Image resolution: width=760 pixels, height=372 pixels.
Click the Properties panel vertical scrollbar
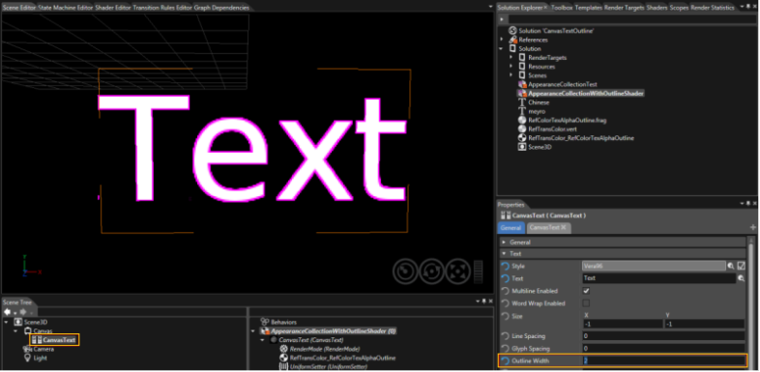click(x=751, y=300)
